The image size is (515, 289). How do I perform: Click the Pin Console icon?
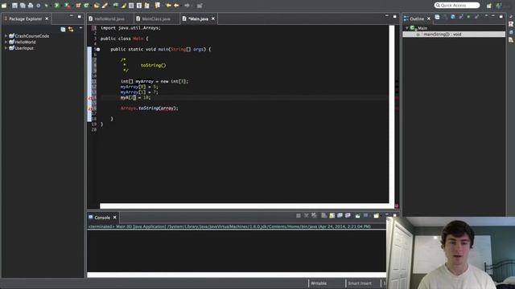coord(357,216)
